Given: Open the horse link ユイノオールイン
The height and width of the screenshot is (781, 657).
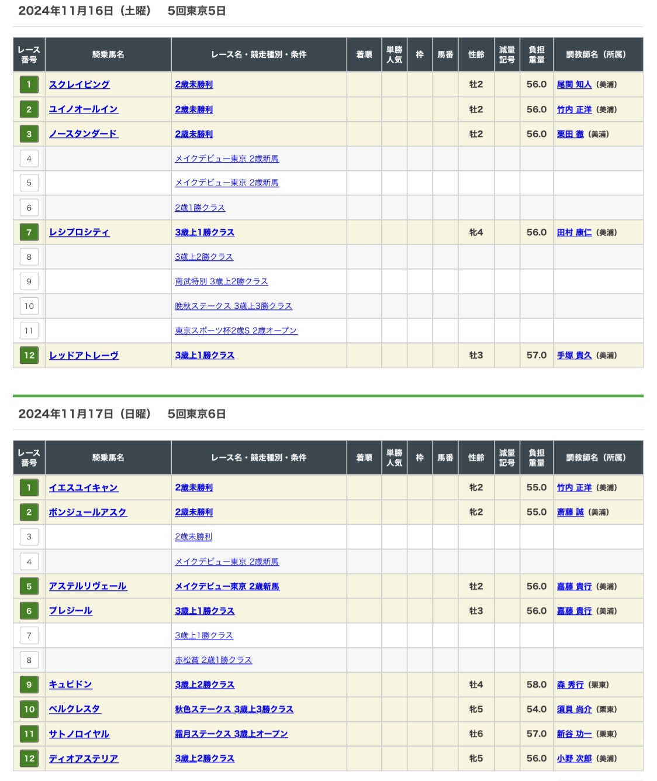Looking at the screenshot, I should click(83, 109).
